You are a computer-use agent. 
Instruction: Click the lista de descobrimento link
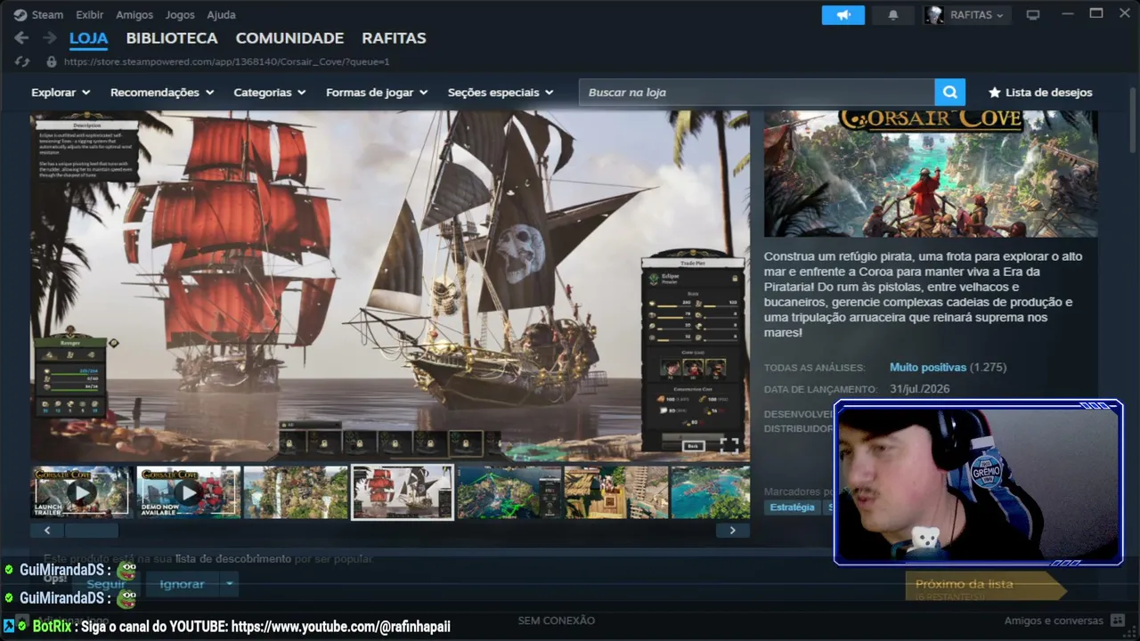pos(233,559)
